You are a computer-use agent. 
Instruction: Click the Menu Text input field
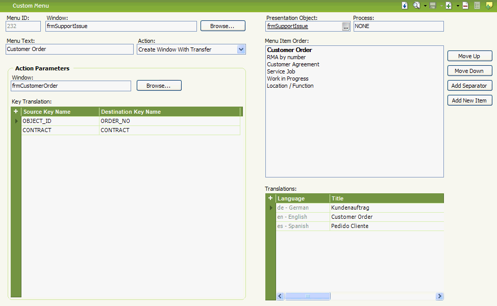69,49
